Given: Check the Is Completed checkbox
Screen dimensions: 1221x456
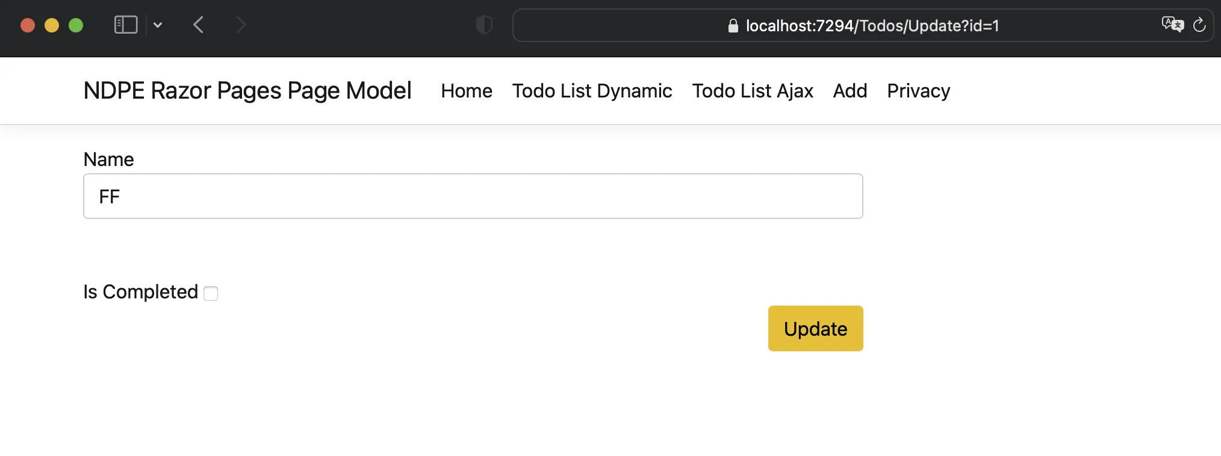Looking at the screenshot, I should click(x=211, y=293).
